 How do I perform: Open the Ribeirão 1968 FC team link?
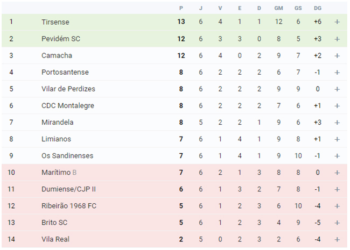tap(69, 206)
